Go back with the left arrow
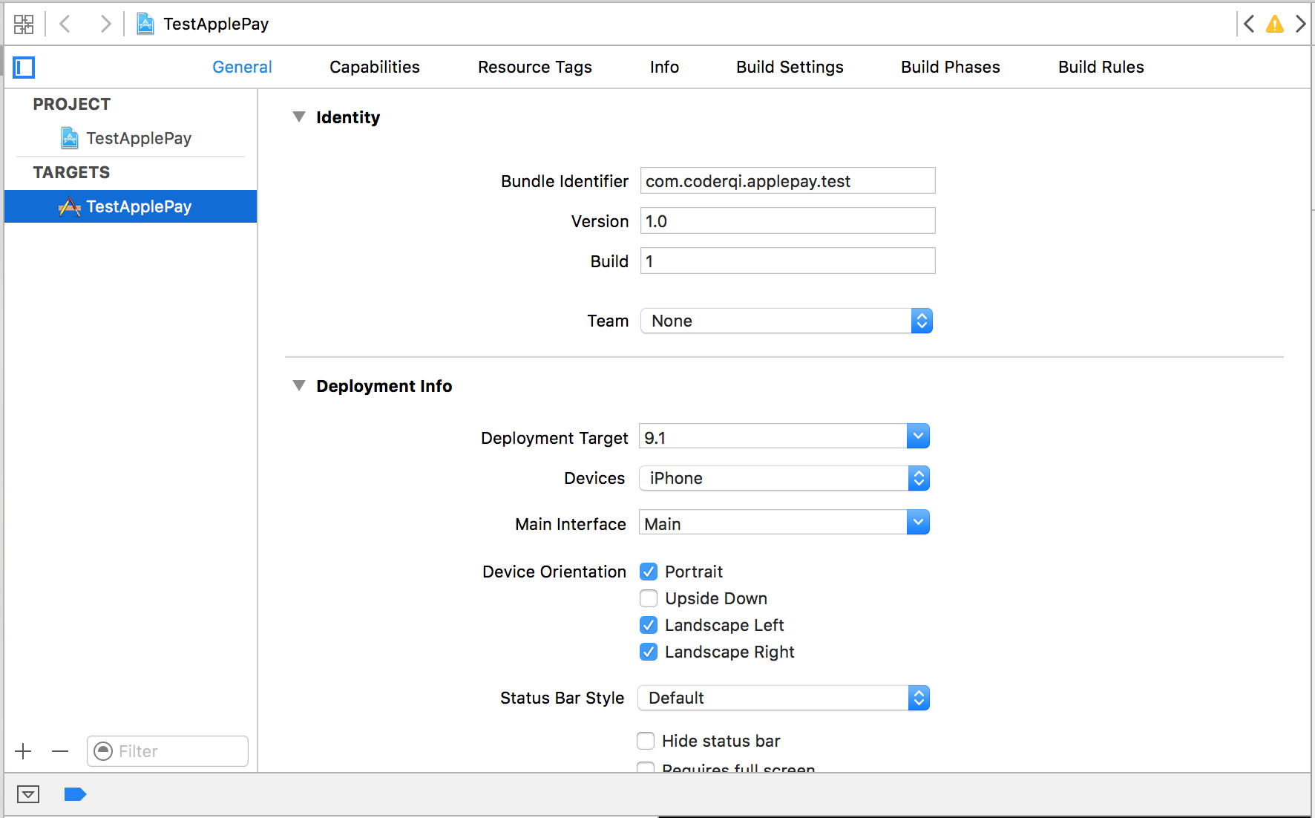Image resolution: width=1315 pixels, height=818 pixels. [x=65, y=24]
